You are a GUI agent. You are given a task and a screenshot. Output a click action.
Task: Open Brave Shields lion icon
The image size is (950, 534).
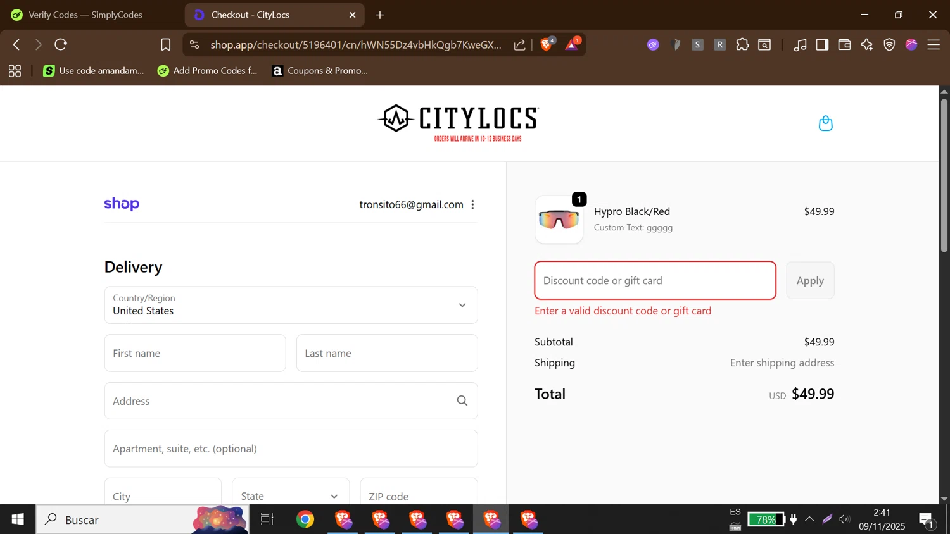click(546, 44)
